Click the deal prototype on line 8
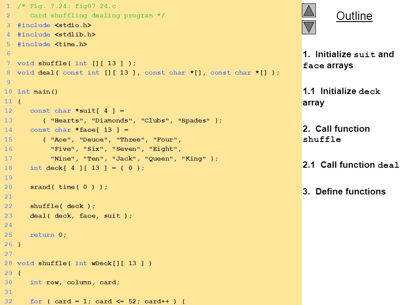Screen dimensions: 407x305 (148, 73)
